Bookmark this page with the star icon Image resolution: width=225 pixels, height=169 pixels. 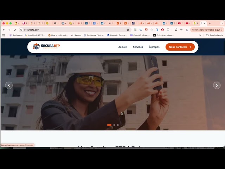pyautogui.click(x=128, y=30)
